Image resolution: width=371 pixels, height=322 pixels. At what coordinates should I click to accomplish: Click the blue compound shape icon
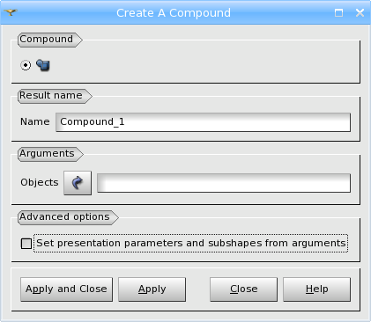43,65
